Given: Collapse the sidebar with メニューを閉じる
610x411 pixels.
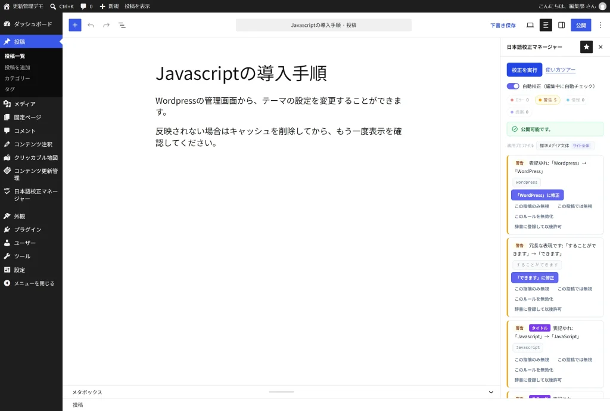Looking at the screenshot, I should [31, 283].
